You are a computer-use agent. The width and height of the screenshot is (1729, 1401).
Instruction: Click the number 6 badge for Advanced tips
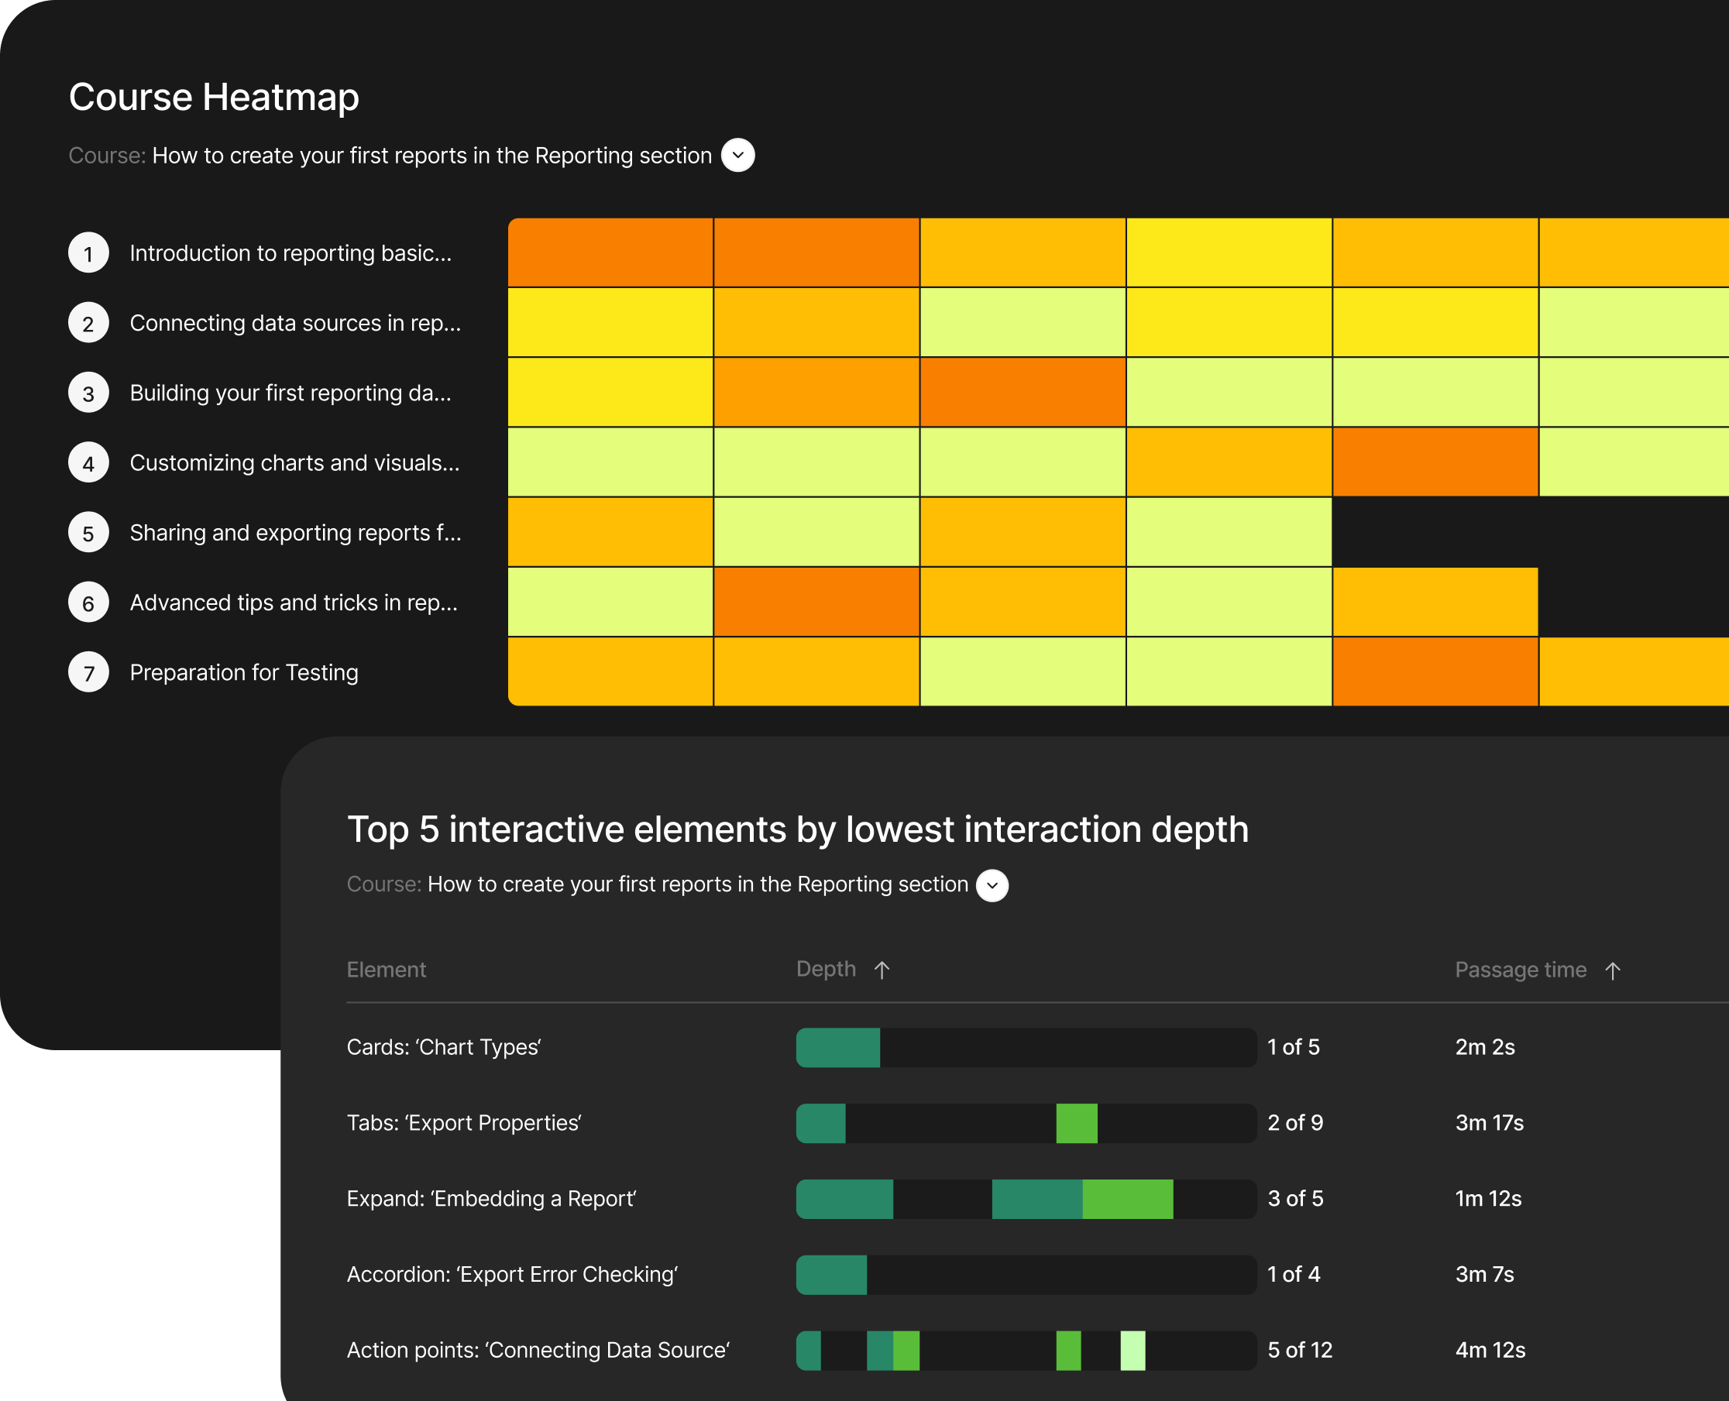[88, 603]
